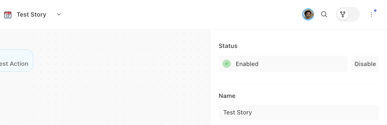Image resolution: width=387 pixels, height=125 pixels.
Task: Click the Status section label
Action: 228,46
